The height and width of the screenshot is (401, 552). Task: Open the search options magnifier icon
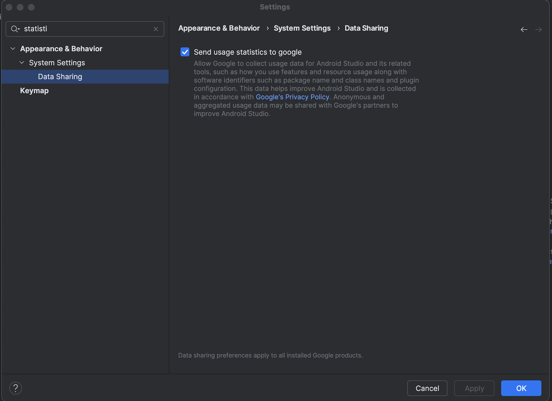pyautogui.click(x=14, y=29)
